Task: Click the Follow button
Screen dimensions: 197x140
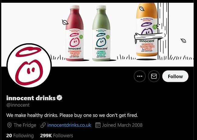Action: 175,76
